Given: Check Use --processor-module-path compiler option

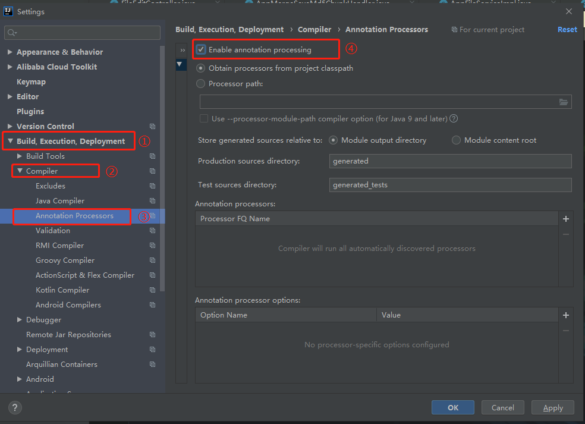Looking at the screenshot, I should pyautogui.click(x=204, y=119).
